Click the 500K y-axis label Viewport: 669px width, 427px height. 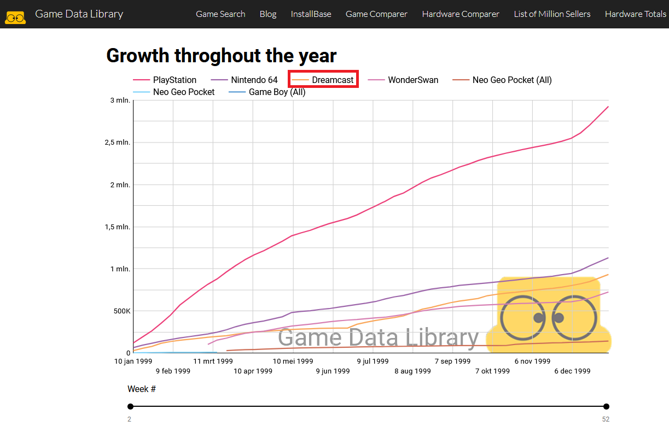(x=121, y=311)
